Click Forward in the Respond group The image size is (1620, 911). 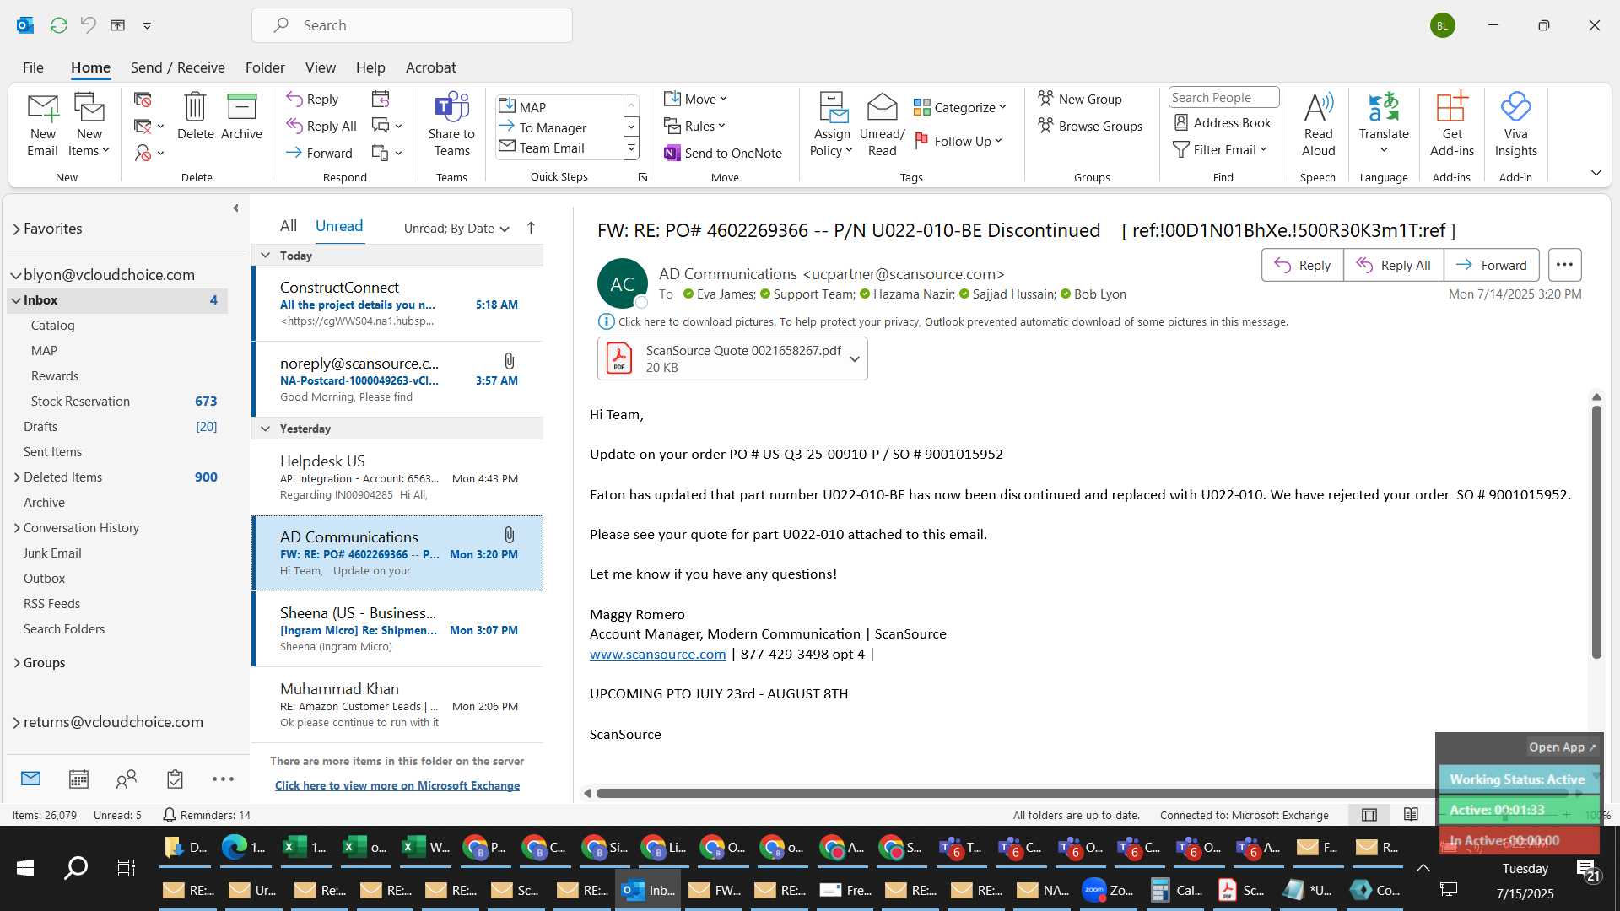(x=319, y=153)
